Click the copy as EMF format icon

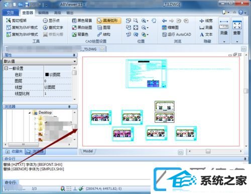point(9,28)
